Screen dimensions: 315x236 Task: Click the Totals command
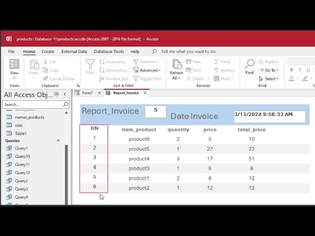tap(222, 62)
